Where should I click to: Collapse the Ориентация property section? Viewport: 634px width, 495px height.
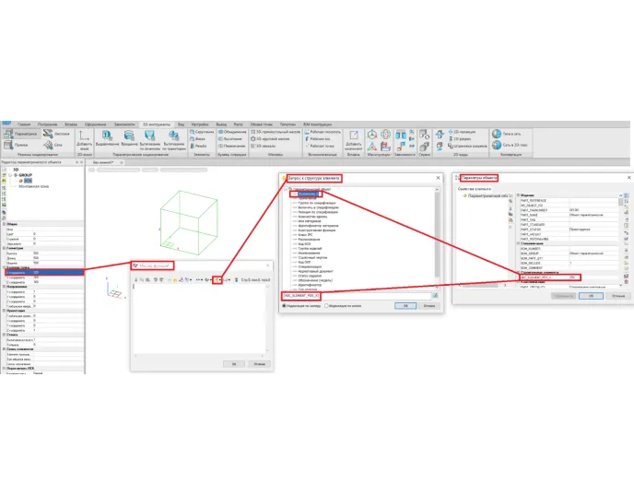coord(4,311)
